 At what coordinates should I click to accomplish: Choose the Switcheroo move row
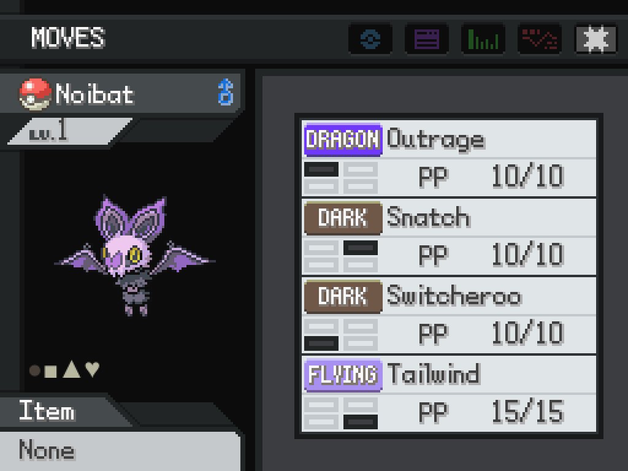pyautogui.click(x=448, y=315)
